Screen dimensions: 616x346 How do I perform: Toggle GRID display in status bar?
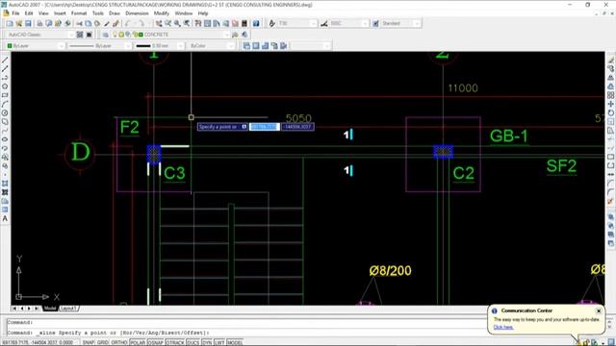tap(103, 342)
